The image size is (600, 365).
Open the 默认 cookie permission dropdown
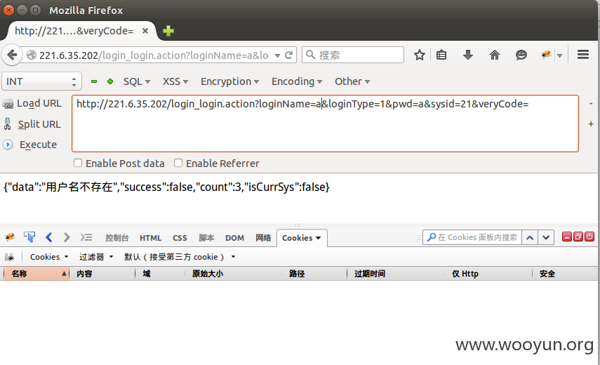[180, 257]
